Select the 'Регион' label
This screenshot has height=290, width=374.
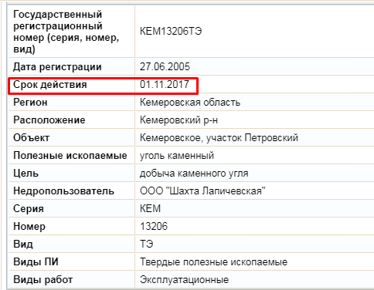point(30,103)
